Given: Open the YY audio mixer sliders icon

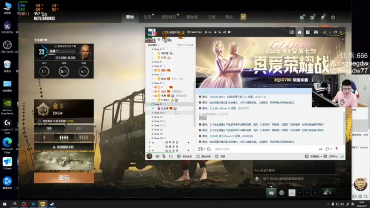Looking at the screenshot, I should click(171, 156).
